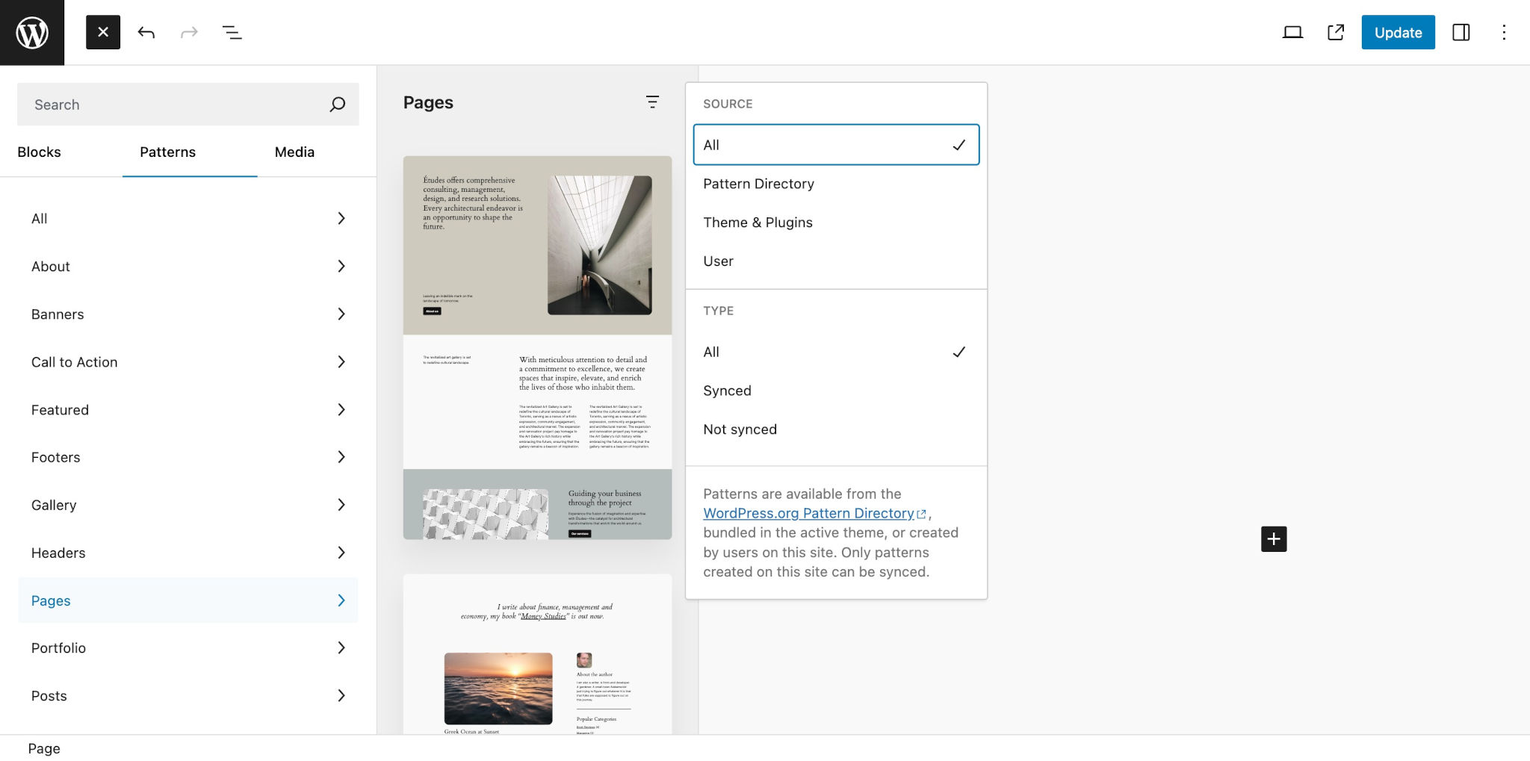The width and height of the screenshot is (1530, 761).
Task: Click the Update button
Action: 1398,32
